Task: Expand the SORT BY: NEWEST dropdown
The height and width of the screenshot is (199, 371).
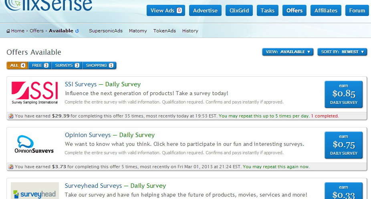Action: [342, 52]
